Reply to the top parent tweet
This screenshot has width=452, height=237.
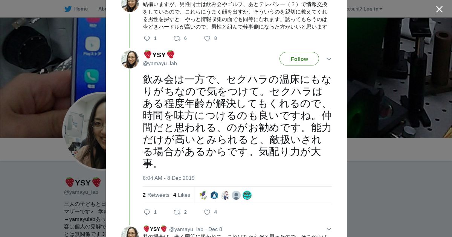coord(147,38)
